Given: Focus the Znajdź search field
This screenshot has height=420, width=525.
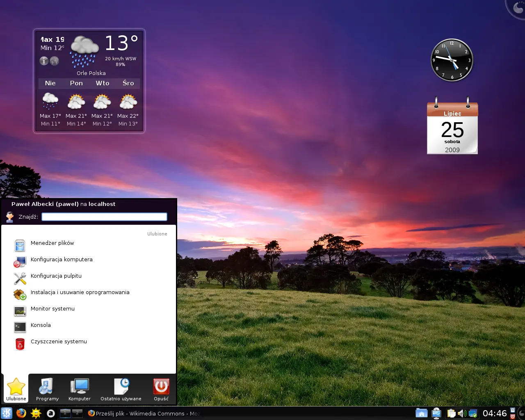Looking at the screenshot, I should [104, 217].
